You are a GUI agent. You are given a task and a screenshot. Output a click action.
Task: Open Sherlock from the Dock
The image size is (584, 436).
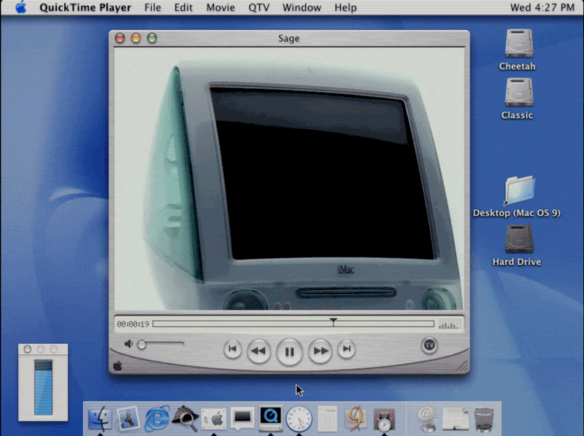[x=185, y=419]
